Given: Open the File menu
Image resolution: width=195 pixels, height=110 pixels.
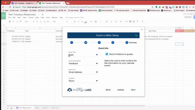Looking at the screenshot, I should [9, 17].
